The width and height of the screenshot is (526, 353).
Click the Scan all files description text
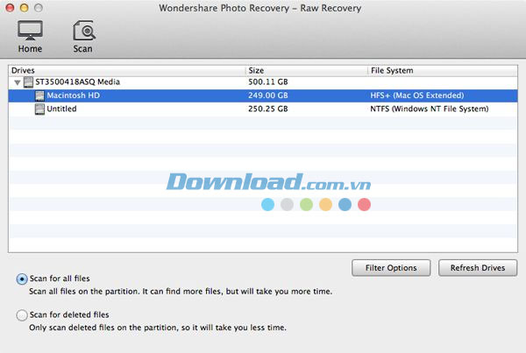[181, 292]
